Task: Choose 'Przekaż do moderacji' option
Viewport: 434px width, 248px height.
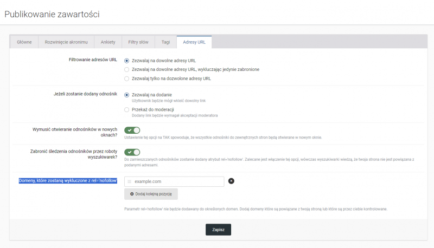Action: (127, 109)
